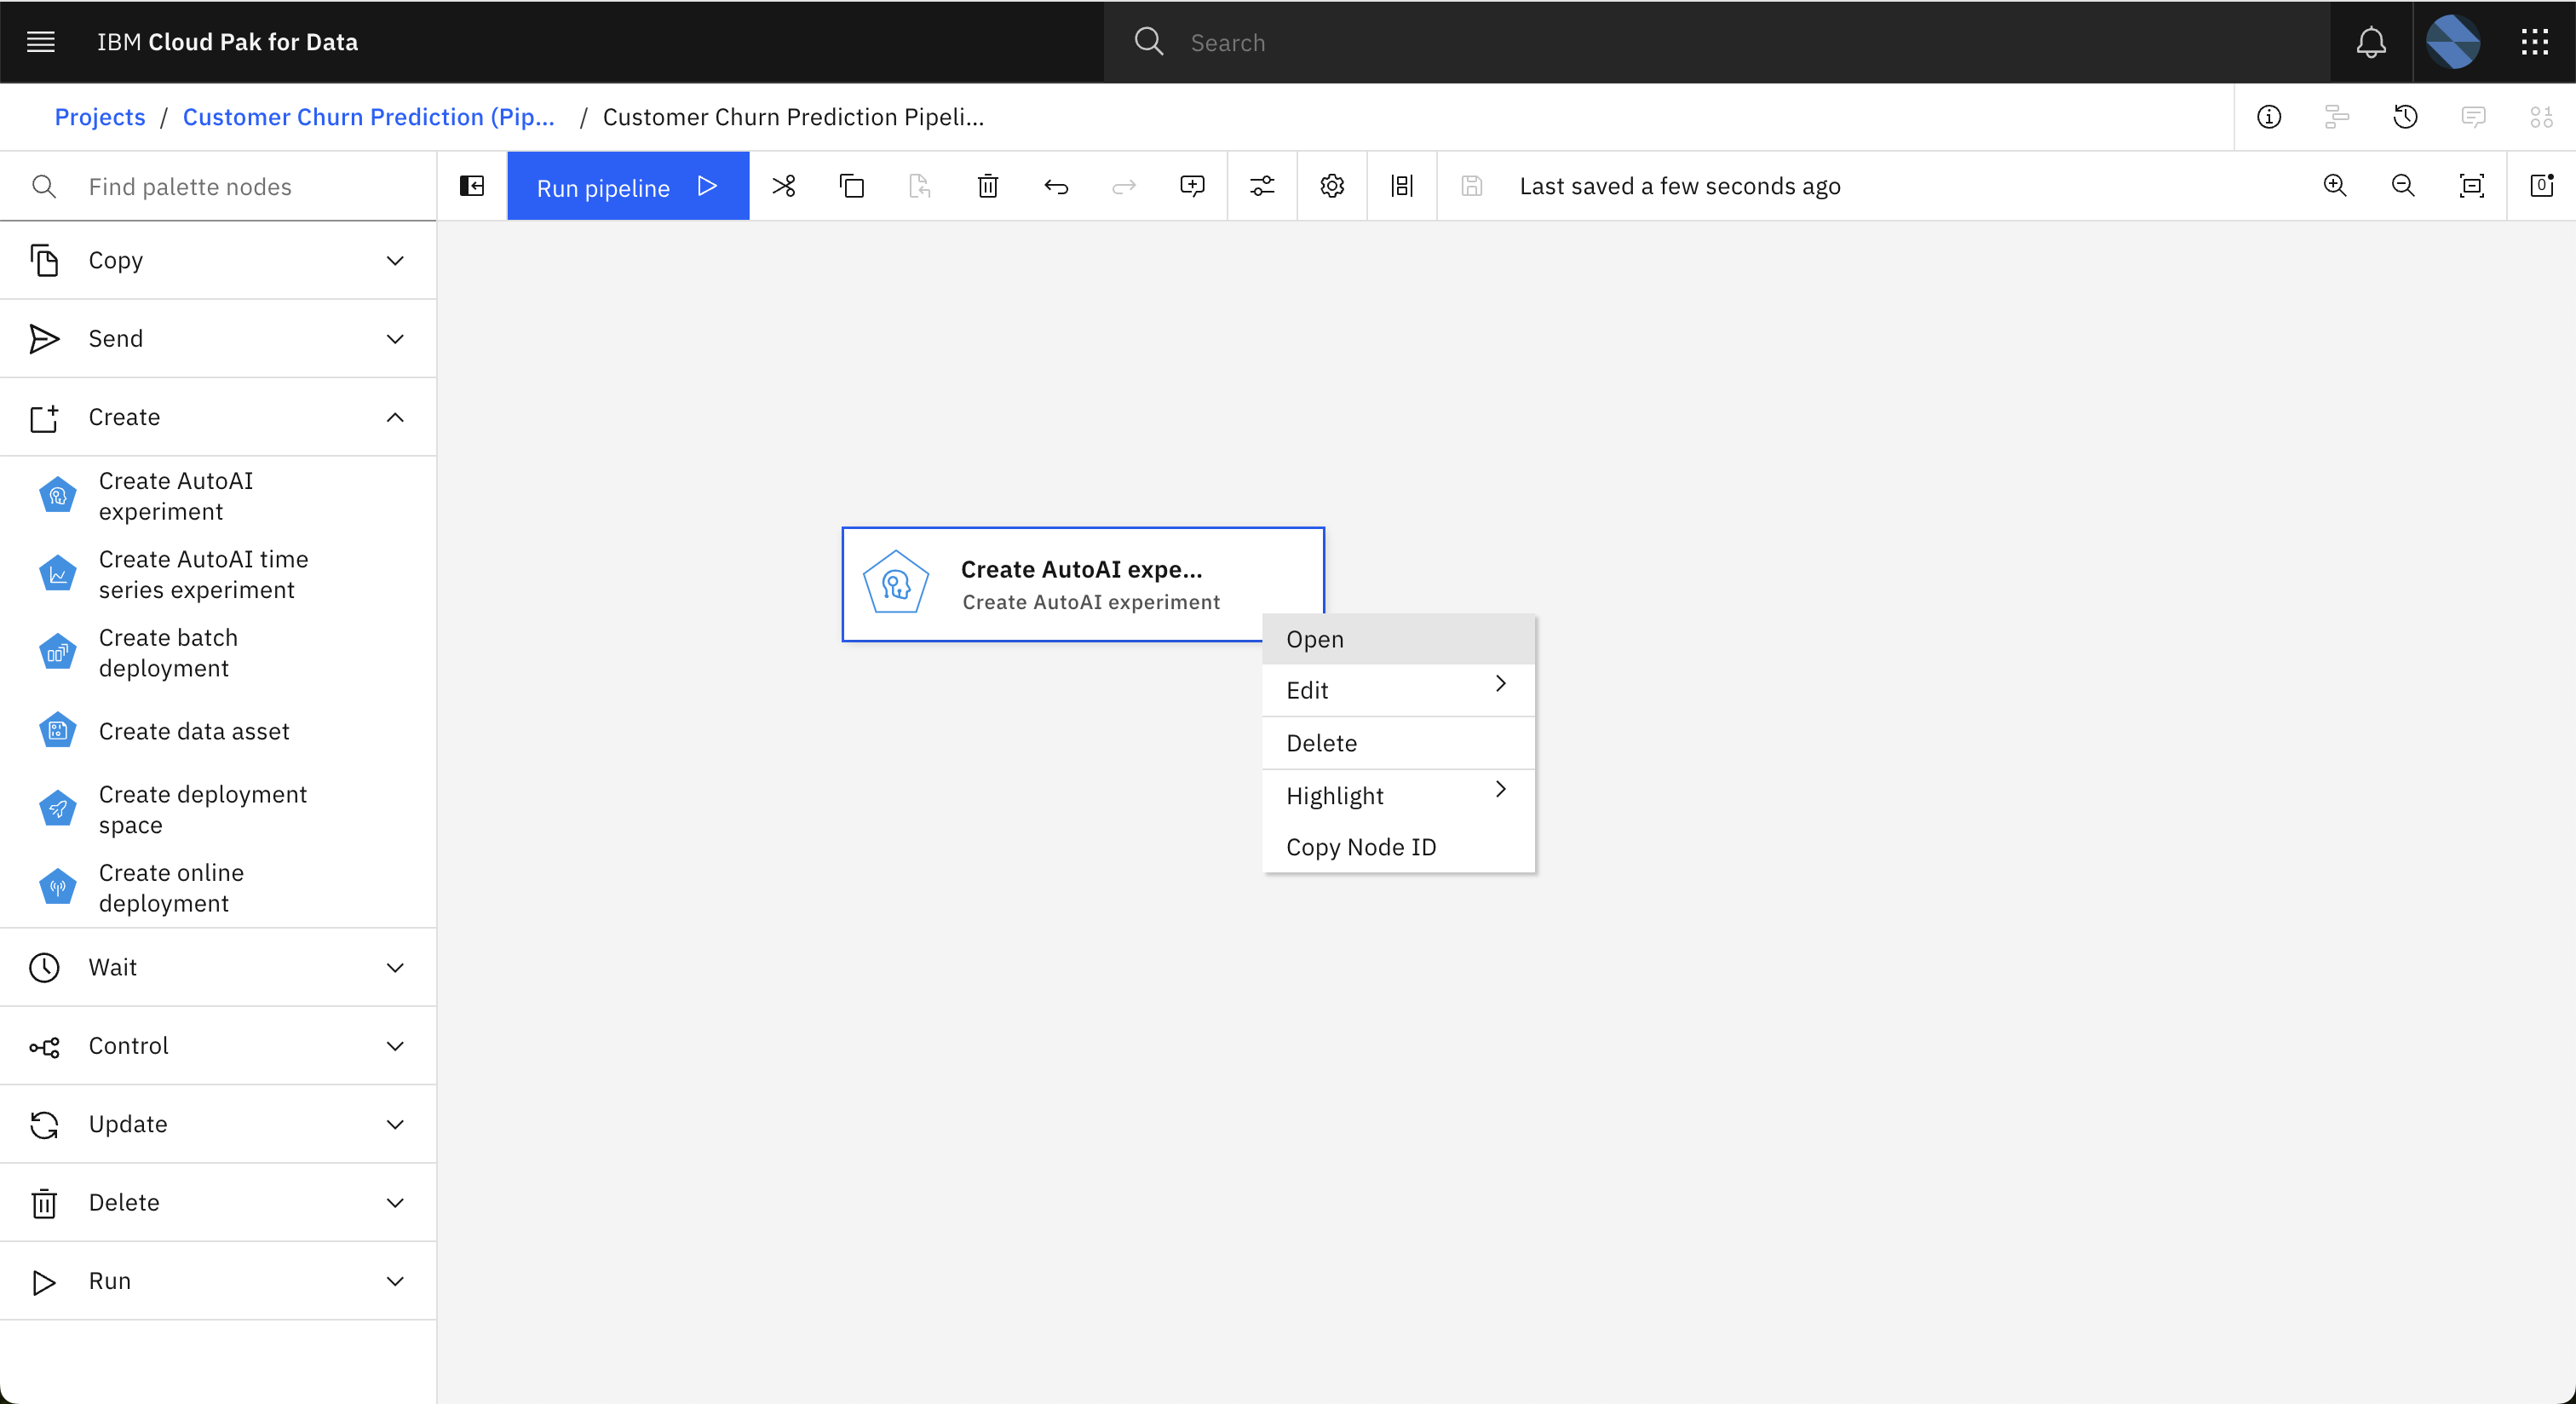Image resolution: width=2576 pixels, height=1404 pixels.
Task: Expand the Send palette category
Action: pyautogui.click(x=218, y=339)
